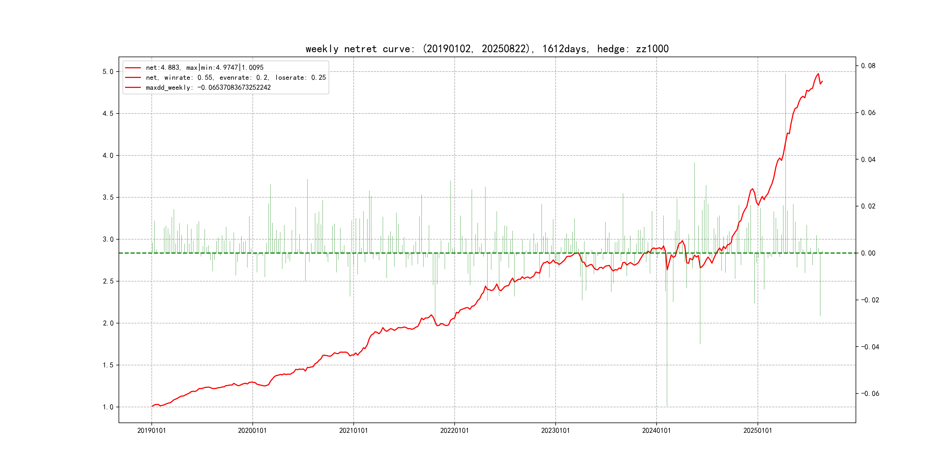Click the 0.04 right y-axis tick label
Screen dimensions: 951x475
click(x=868, y=159)
